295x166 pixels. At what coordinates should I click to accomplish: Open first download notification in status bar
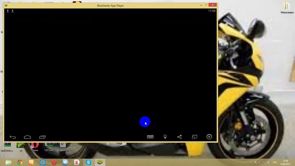click(x=8, y=11)
